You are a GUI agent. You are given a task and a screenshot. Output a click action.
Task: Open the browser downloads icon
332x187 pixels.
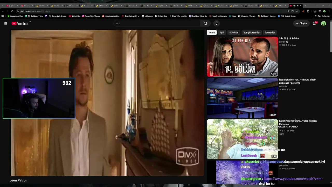(315, 11)
